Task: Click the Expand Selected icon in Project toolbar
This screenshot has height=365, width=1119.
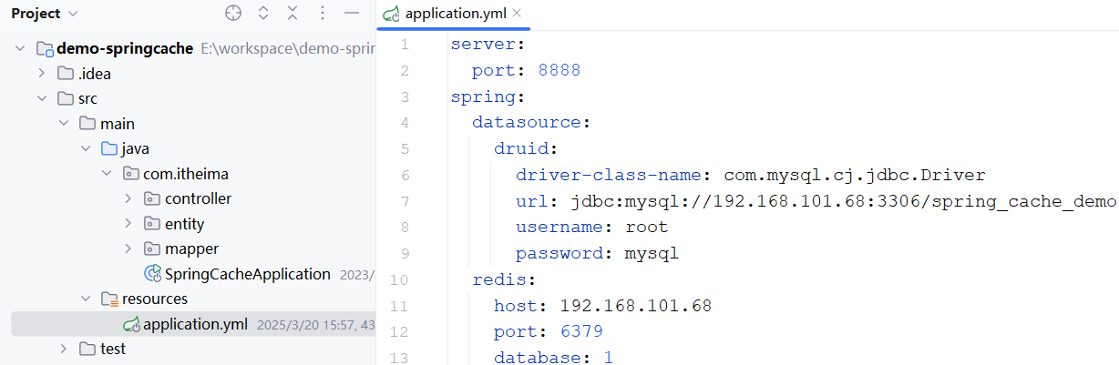Action: (263, 13)
